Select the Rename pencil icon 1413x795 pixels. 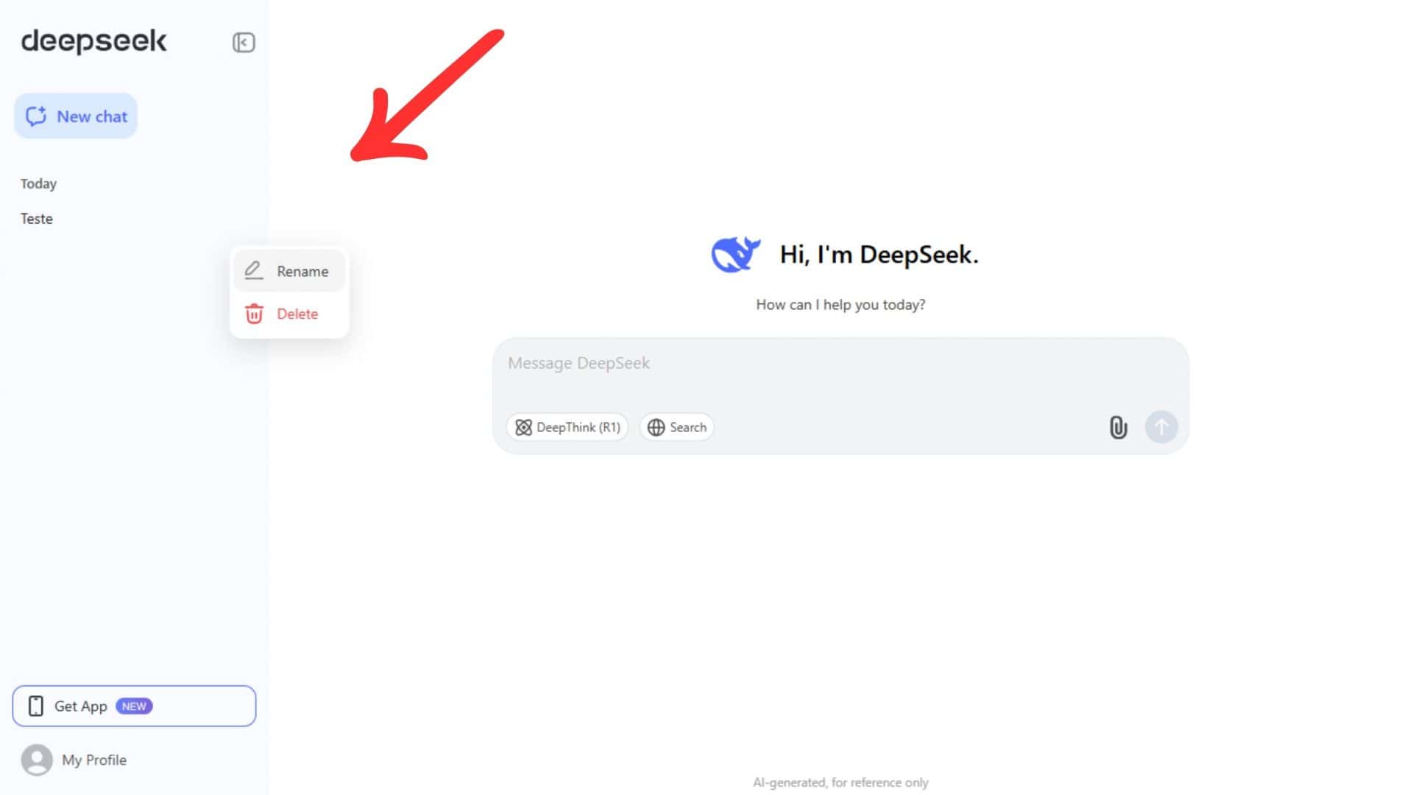pyautogui.click(x=253, y=271)
